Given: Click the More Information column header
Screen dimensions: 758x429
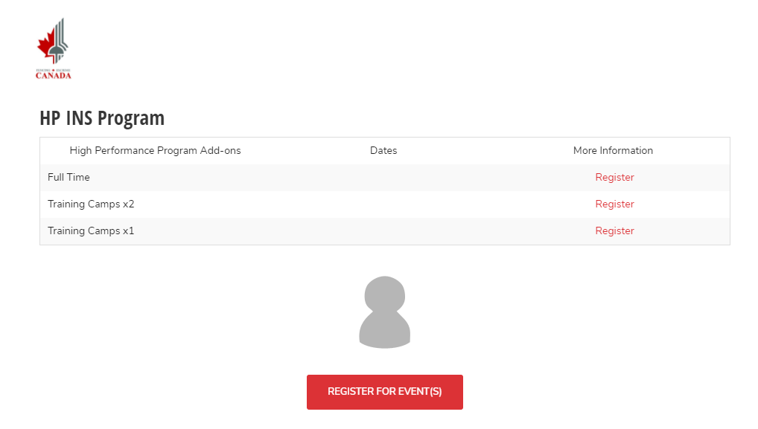Looking at the screenshot, I should tap(613, 151).
